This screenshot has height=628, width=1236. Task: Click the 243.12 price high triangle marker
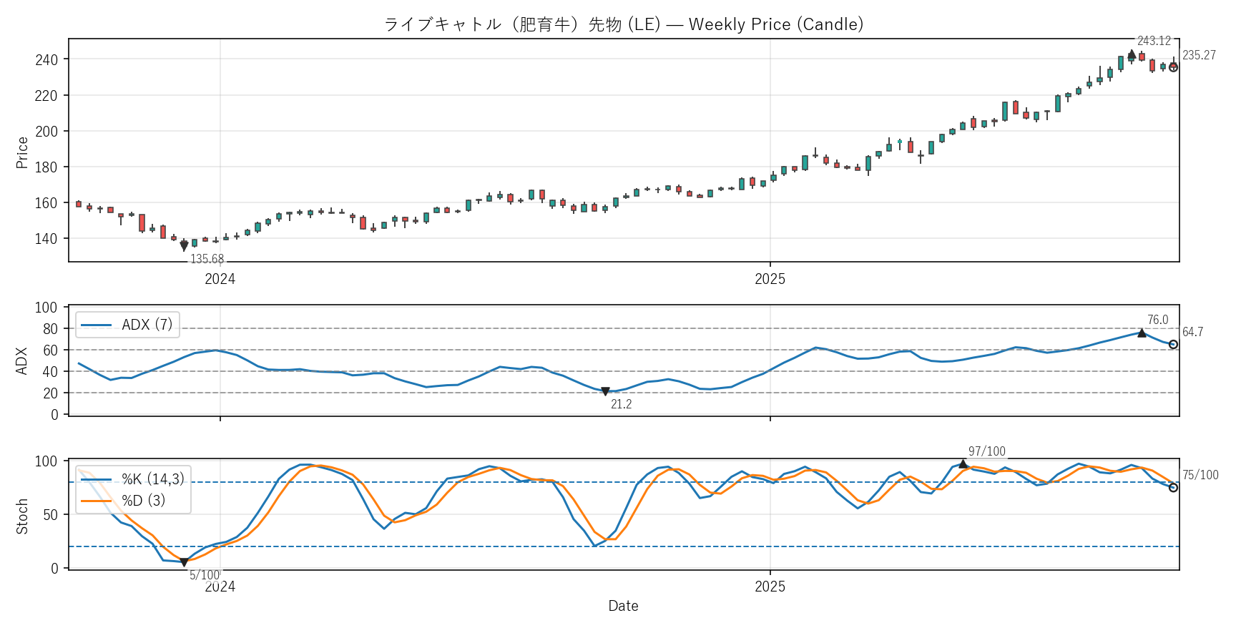[1132, 54]
